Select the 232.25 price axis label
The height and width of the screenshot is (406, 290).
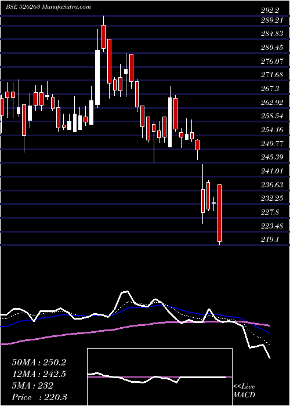272,198
